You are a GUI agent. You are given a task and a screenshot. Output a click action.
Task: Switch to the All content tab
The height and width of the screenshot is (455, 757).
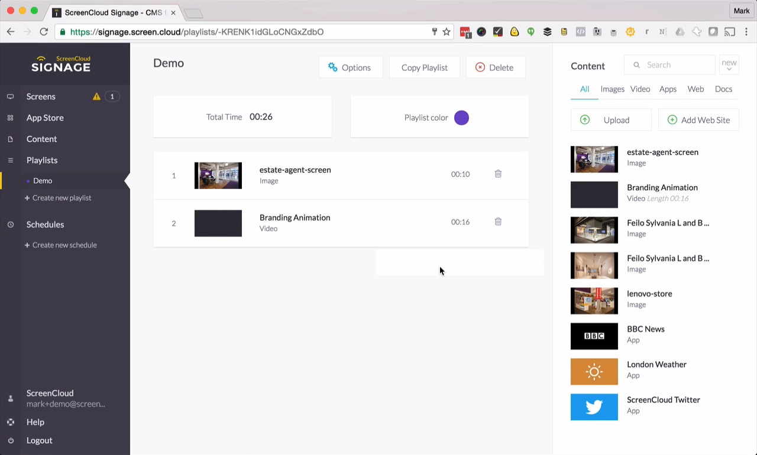(x=584, y=89)
